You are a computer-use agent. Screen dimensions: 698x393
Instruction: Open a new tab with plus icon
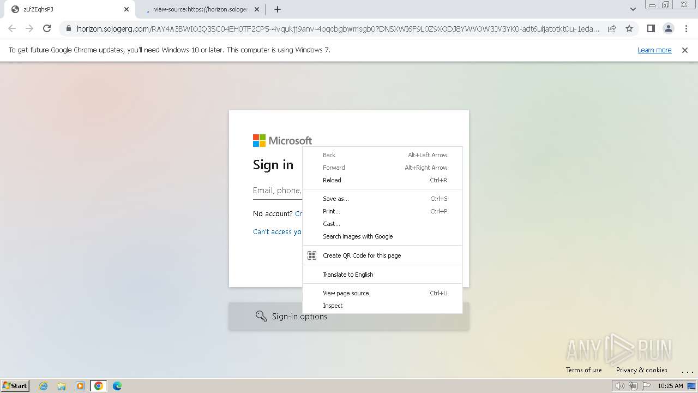tap(278, 9)
